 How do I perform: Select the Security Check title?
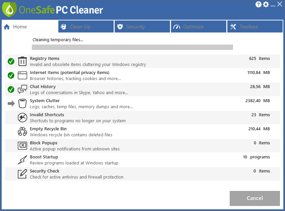click(x=45, y=171)
